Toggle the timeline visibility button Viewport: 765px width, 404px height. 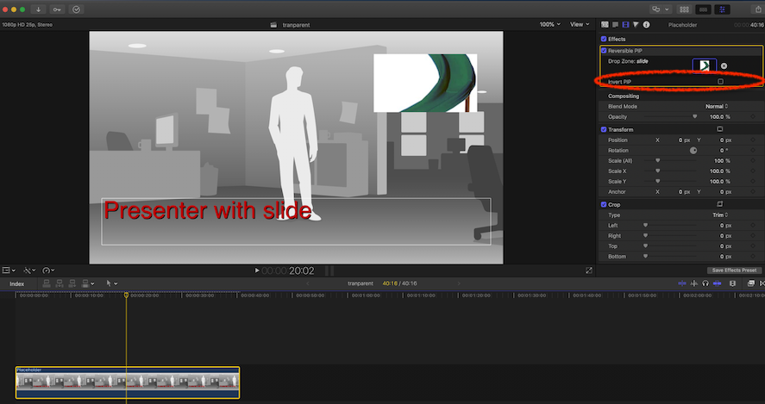pyautogui.click(x=703, y=9)
